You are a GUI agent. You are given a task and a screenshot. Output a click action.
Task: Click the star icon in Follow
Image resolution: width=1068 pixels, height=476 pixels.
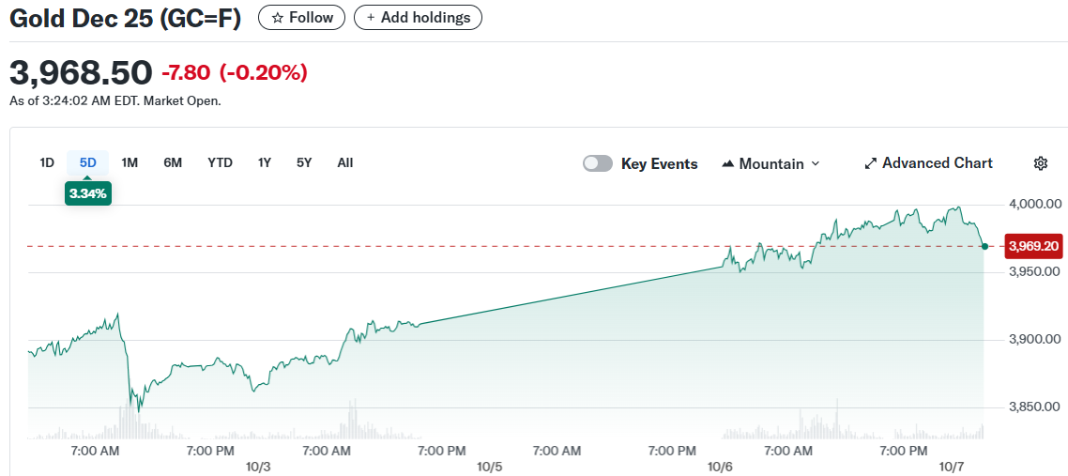pyautogui.click(x=277, y=18)
